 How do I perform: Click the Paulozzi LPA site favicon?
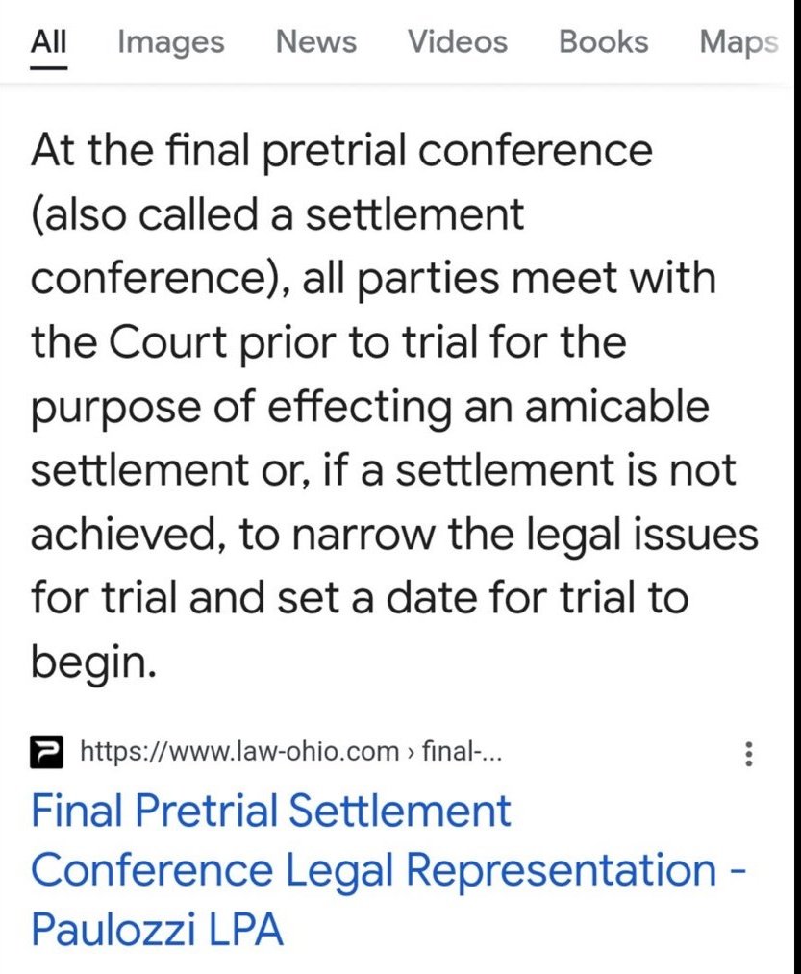click(48, 751)
